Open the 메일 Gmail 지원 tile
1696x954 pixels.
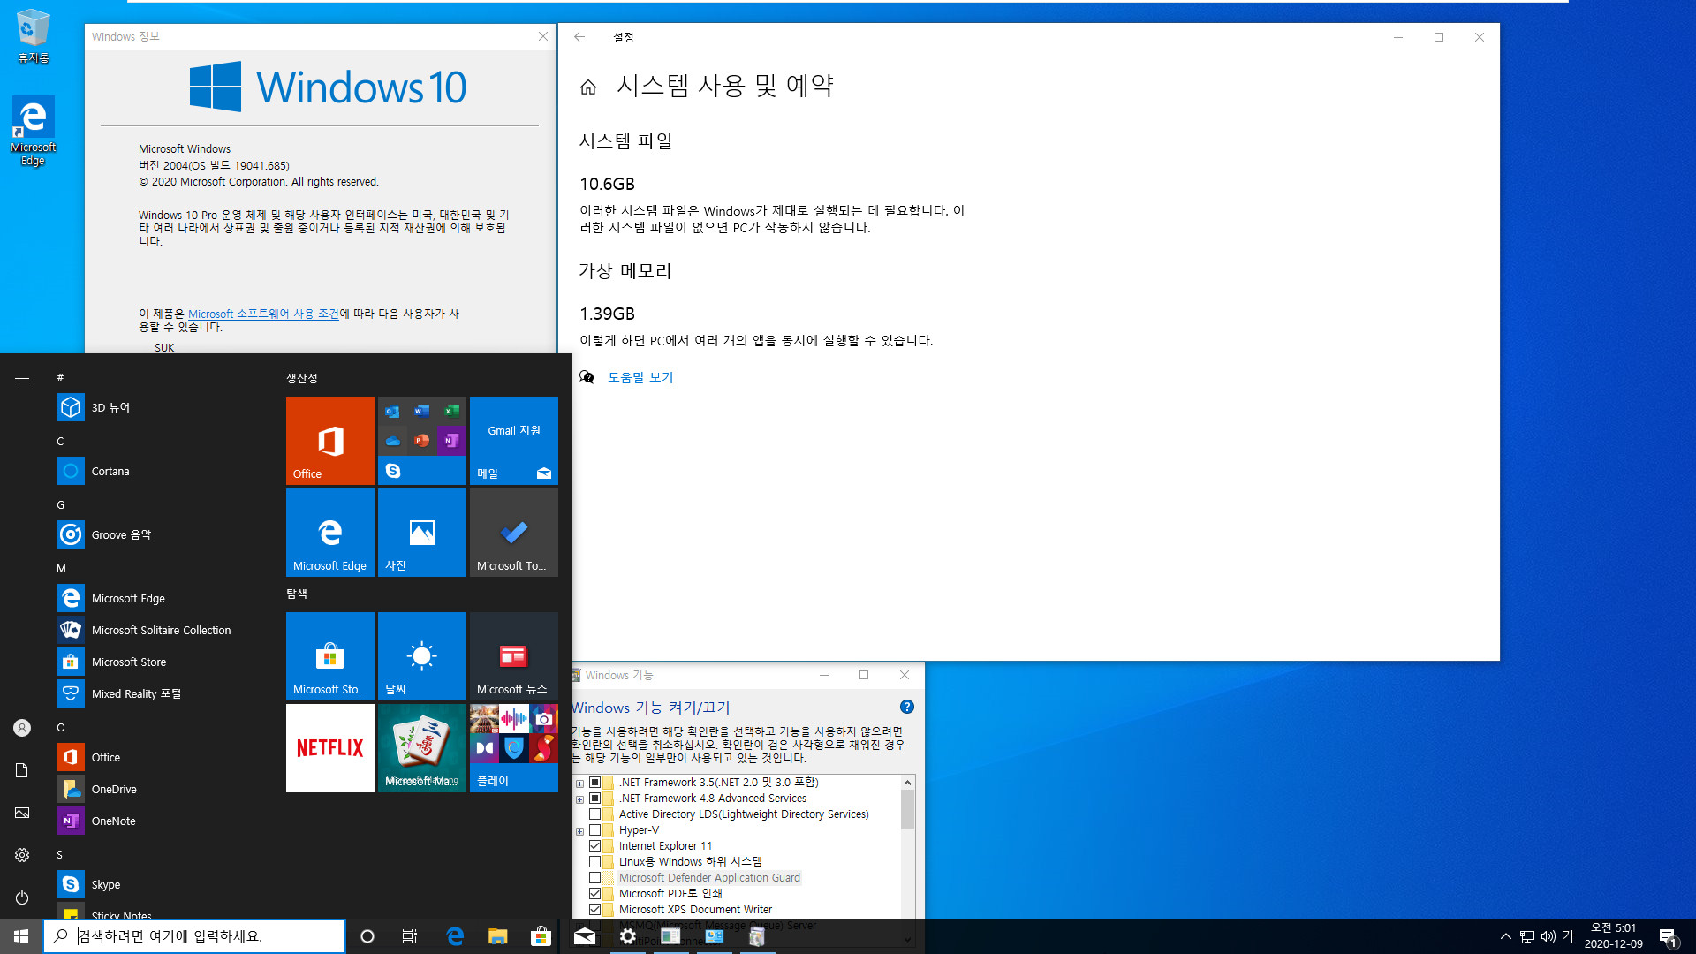514,441
